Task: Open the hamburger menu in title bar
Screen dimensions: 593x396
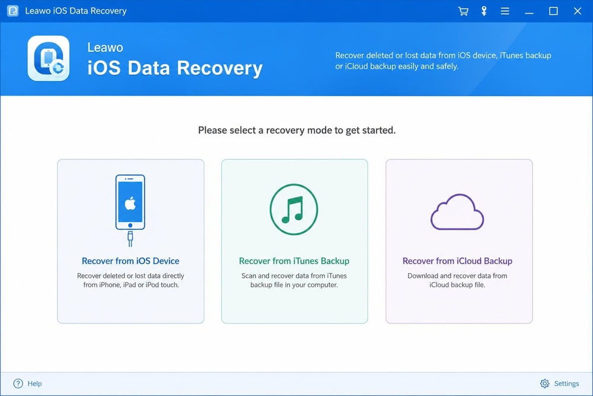Action: (x=505, y=11)
